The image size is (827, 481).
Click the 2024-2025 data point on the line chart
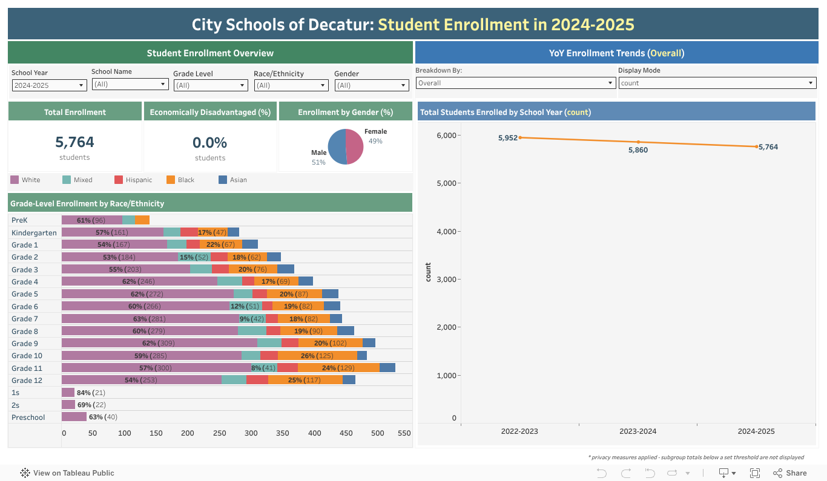pos(756,146)
